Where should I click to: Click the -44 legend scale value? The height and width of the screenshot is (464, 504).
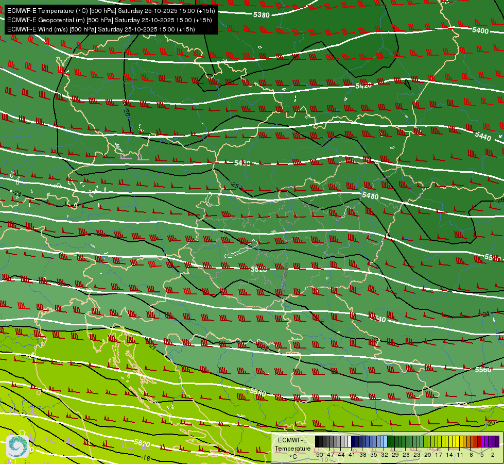tap(340, 455)
